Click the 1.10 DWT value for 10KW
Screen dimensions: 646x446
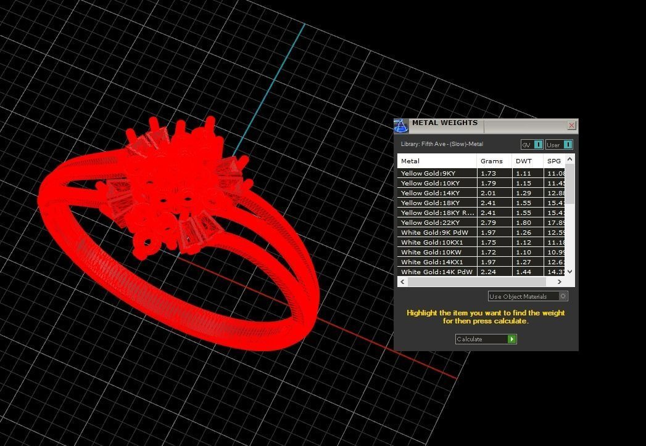[x=523, y=252]
